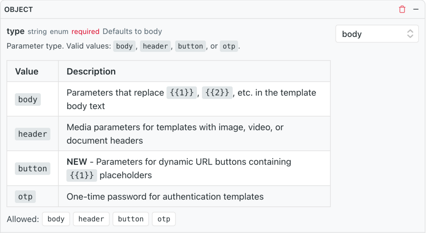Delete the OBJECT with red trash icon
The height and width of the screenshot is (233, 426).
(x=402, y=9)
